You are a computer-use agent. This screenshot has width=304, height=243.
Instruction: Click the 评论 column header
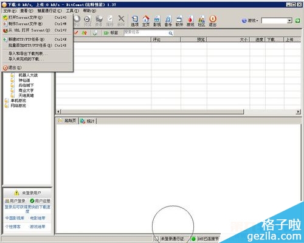click(x=166, y=40)
